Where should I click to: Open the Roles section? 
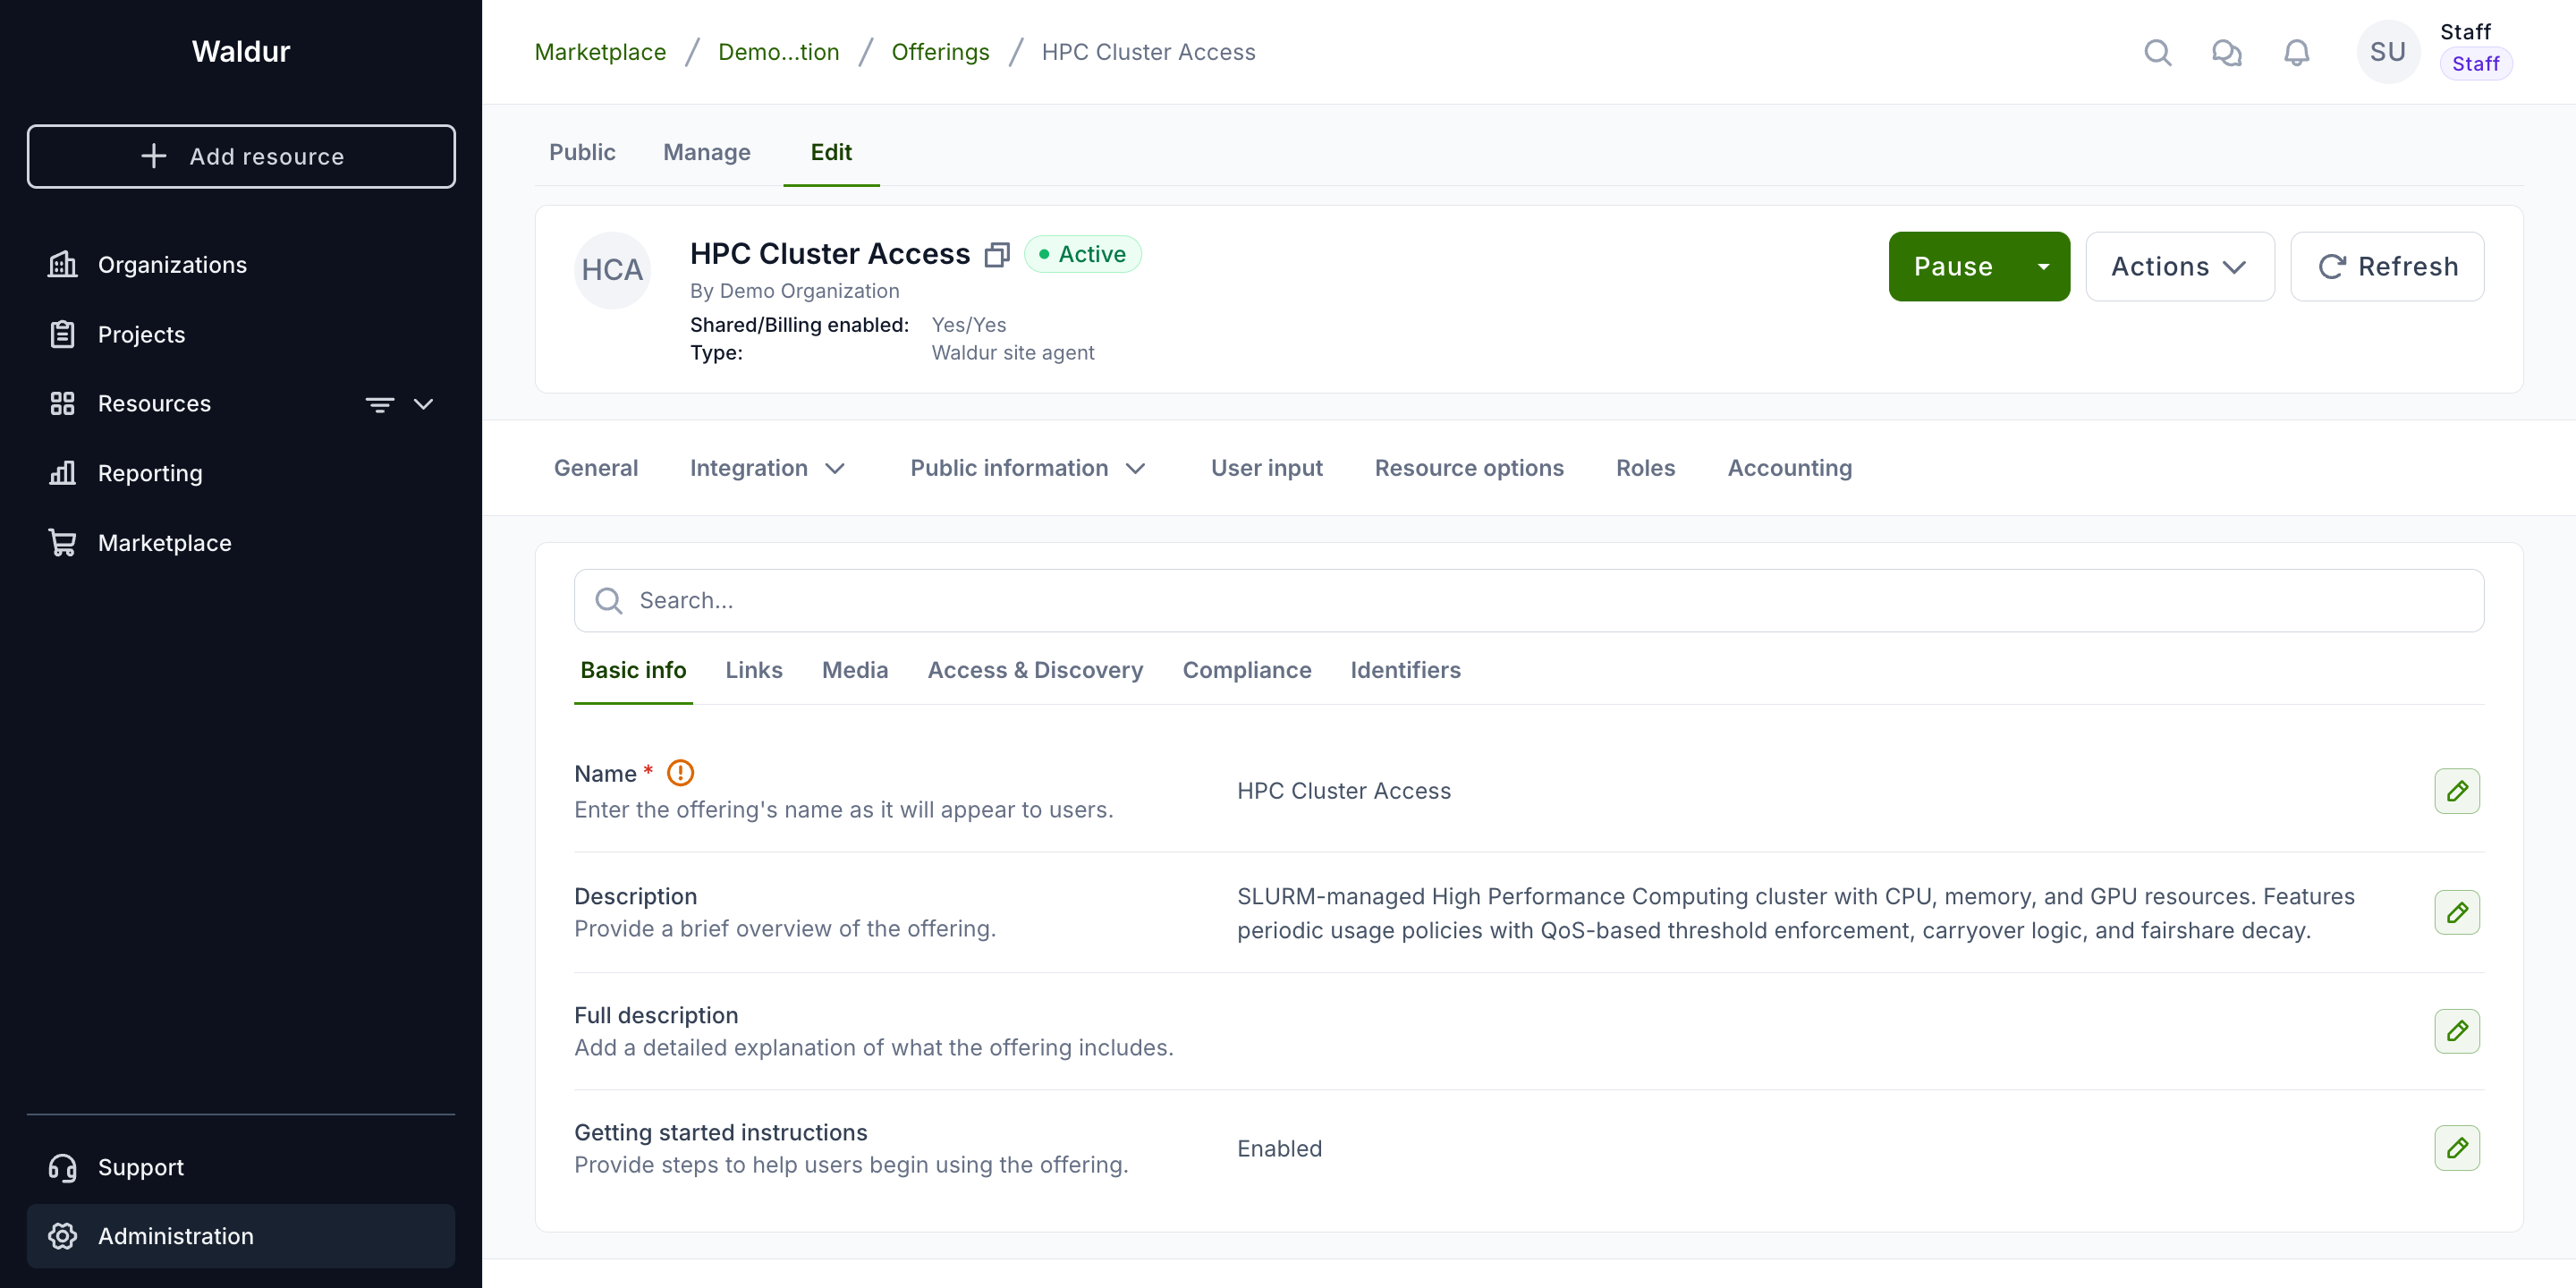pos(1645,468)
